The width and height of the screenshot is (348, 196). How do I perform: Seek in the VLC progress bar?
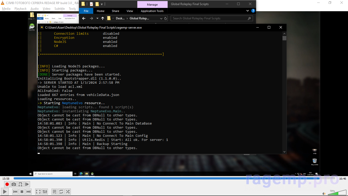click(x=175, y=178)
